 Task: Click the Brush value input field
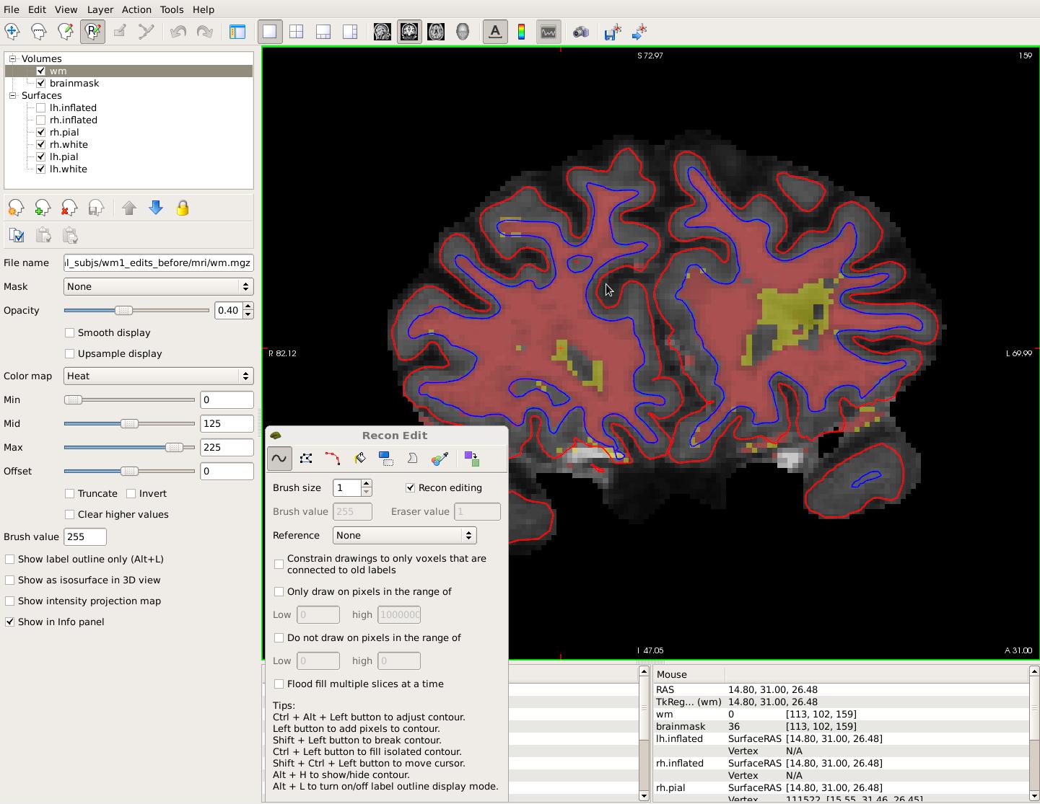coord(85,537)
